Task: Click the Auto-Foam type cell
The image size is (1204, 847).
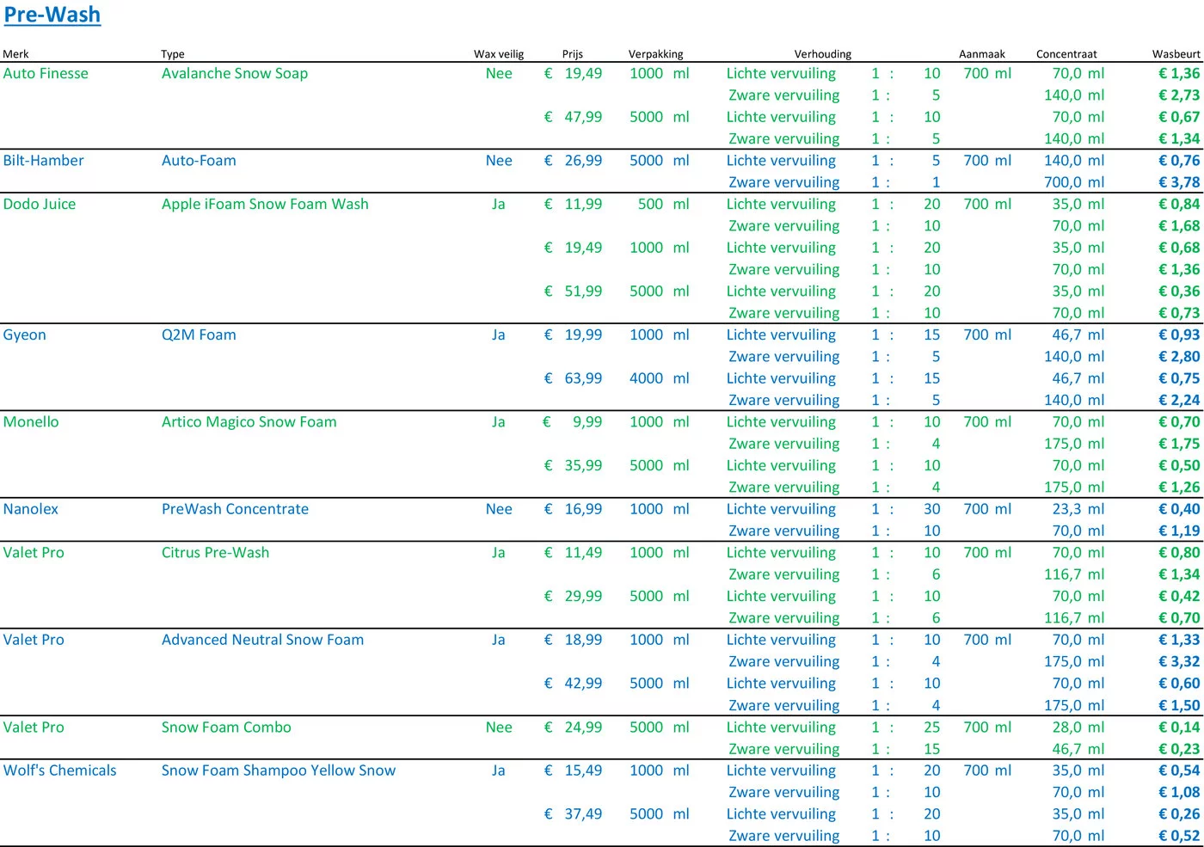Action: tap(199, 160)
